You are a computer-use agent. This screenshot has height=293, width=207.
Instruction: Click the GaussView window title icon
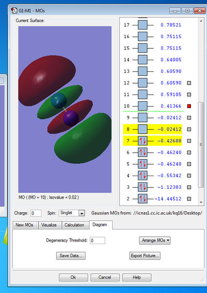point(14,10)
